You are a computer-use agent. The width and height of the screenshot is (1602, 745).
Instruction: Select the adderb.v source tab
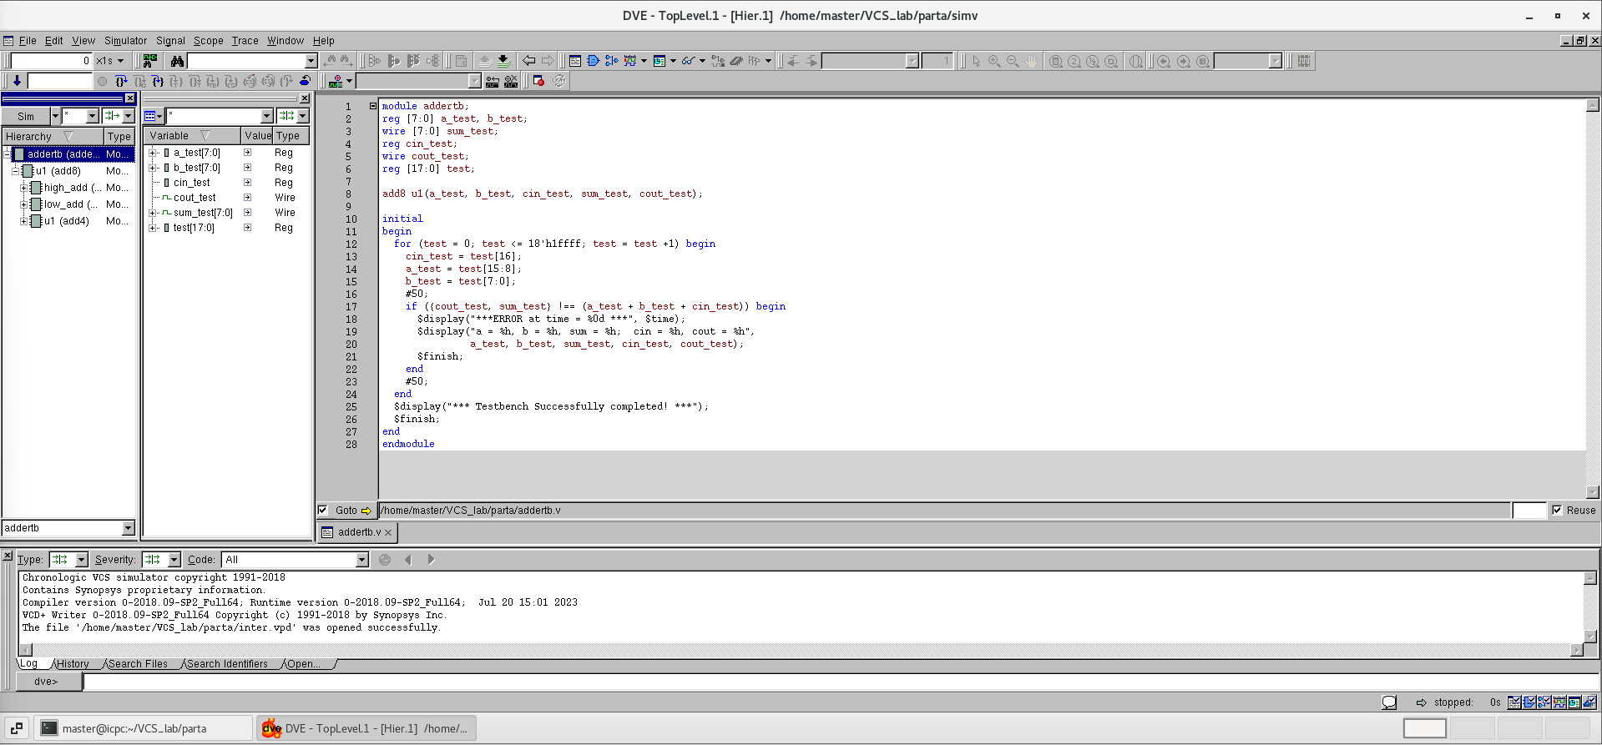coord(359,532)
